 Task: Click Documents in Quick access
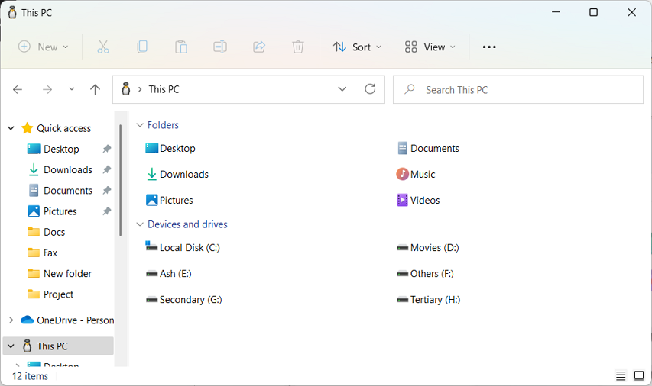pyautogui.click(x=68, y=191)
